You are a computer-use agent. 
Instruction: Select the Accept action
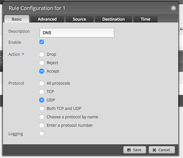[x=42, y=71]
